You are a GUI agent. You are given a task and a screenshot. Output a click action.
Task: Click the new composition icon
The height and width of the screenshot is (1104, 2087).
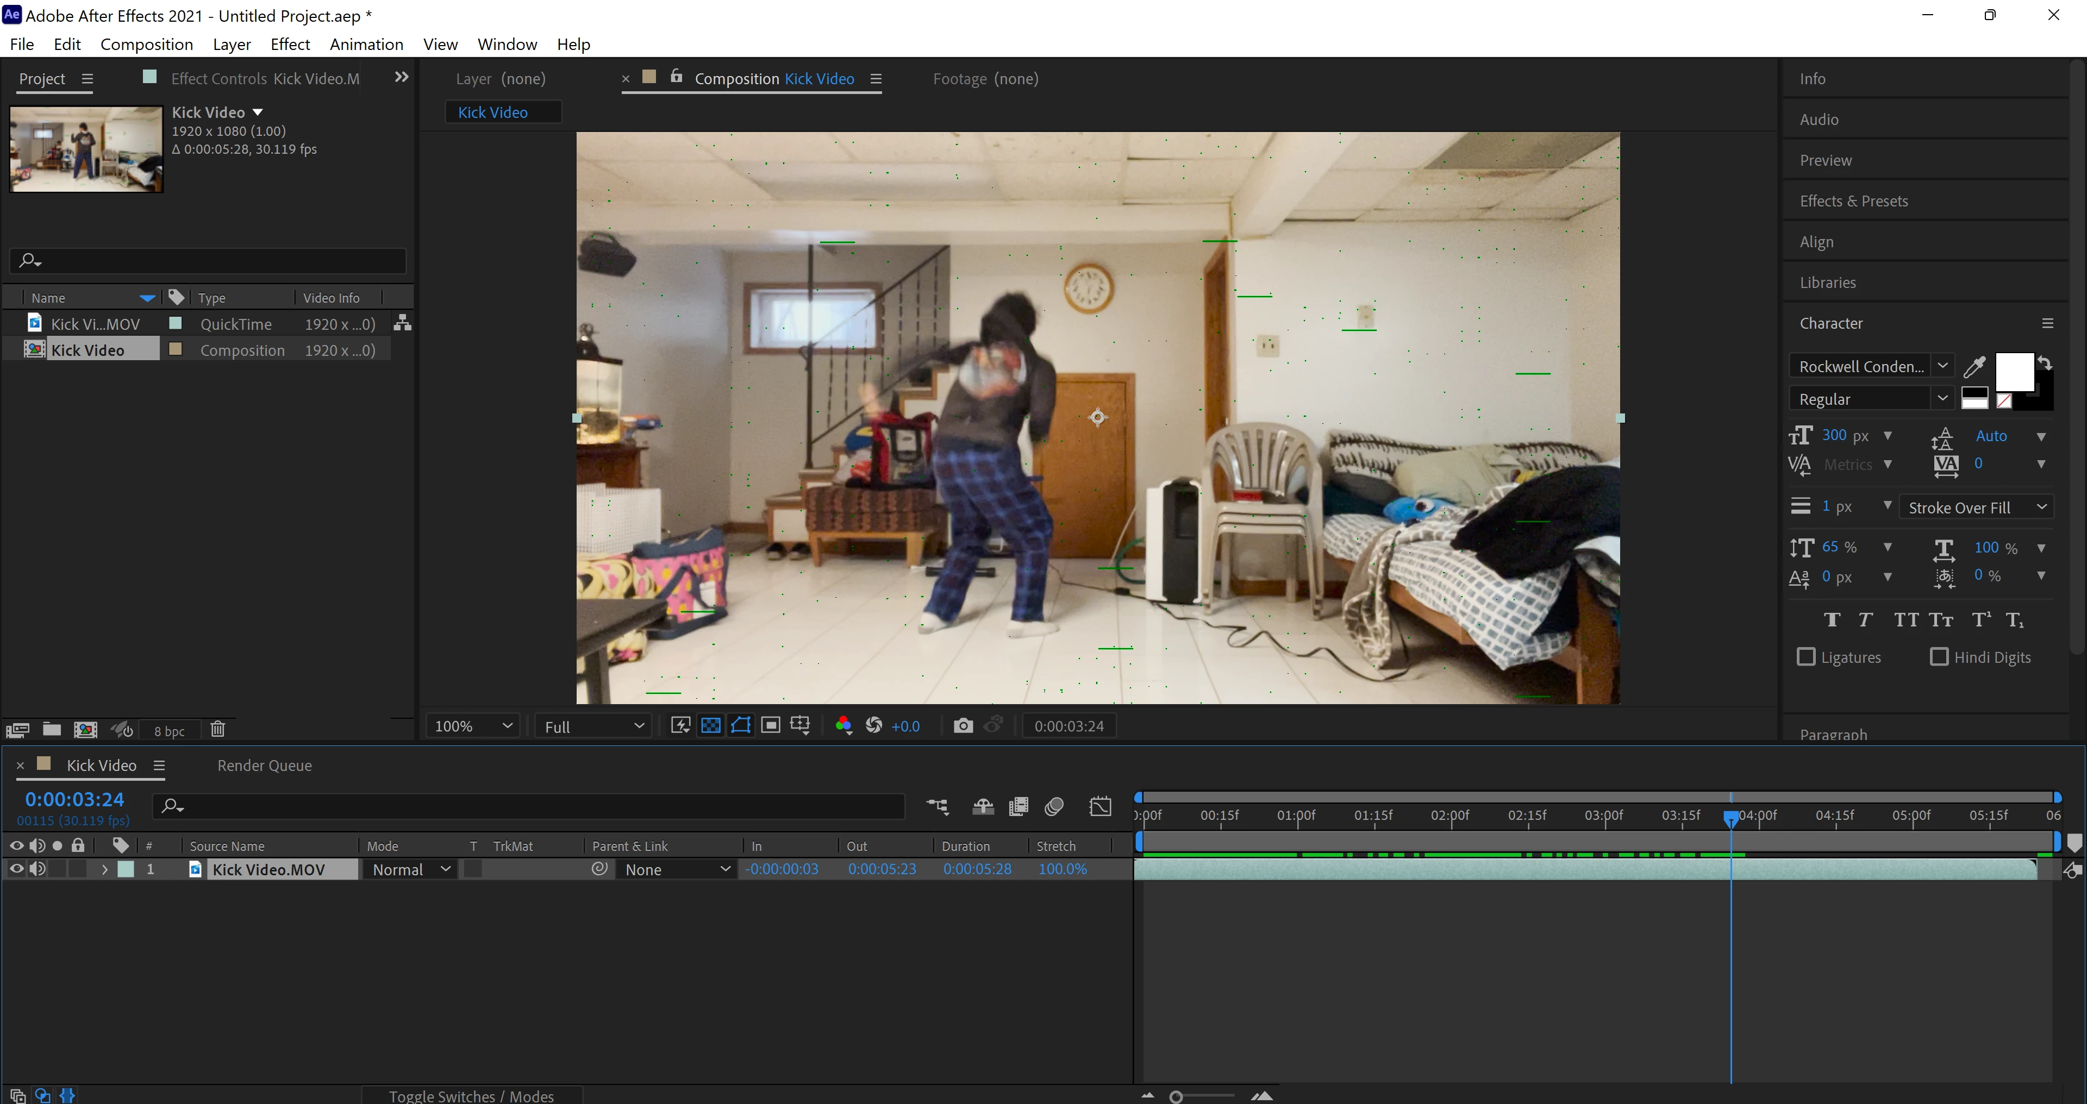click(x=85, y=730)
